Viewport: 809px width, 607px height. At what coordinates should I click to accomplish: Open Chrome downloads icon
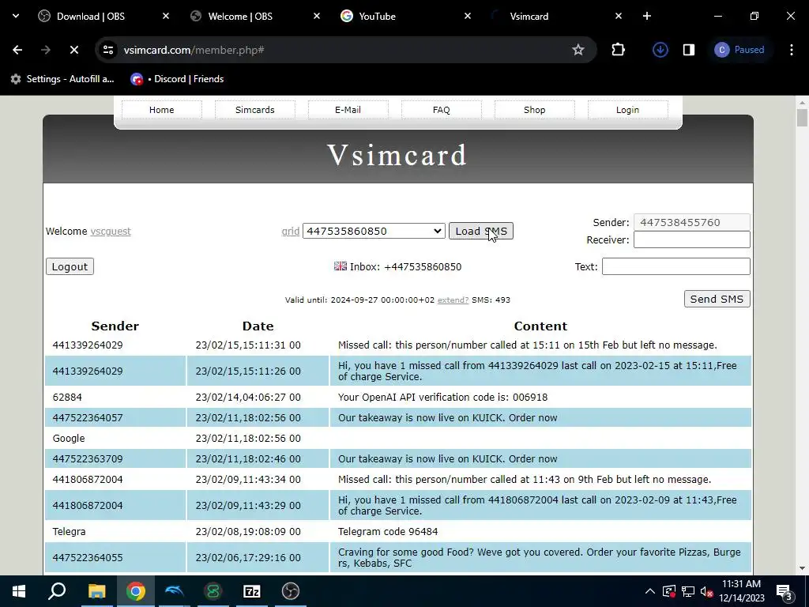(660, 50)
